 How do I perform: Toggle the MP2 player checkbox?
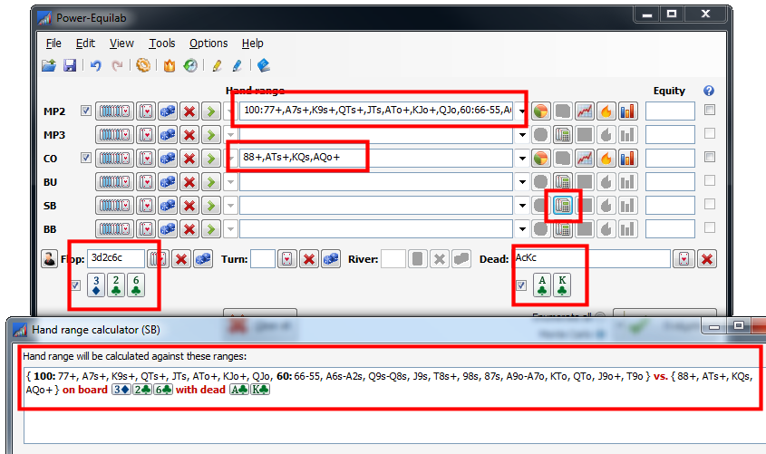(x=86, y=111)
